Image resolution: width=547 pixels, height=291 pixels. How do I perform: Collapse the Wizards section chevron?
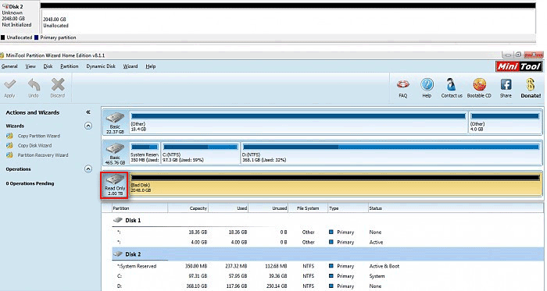88,126
